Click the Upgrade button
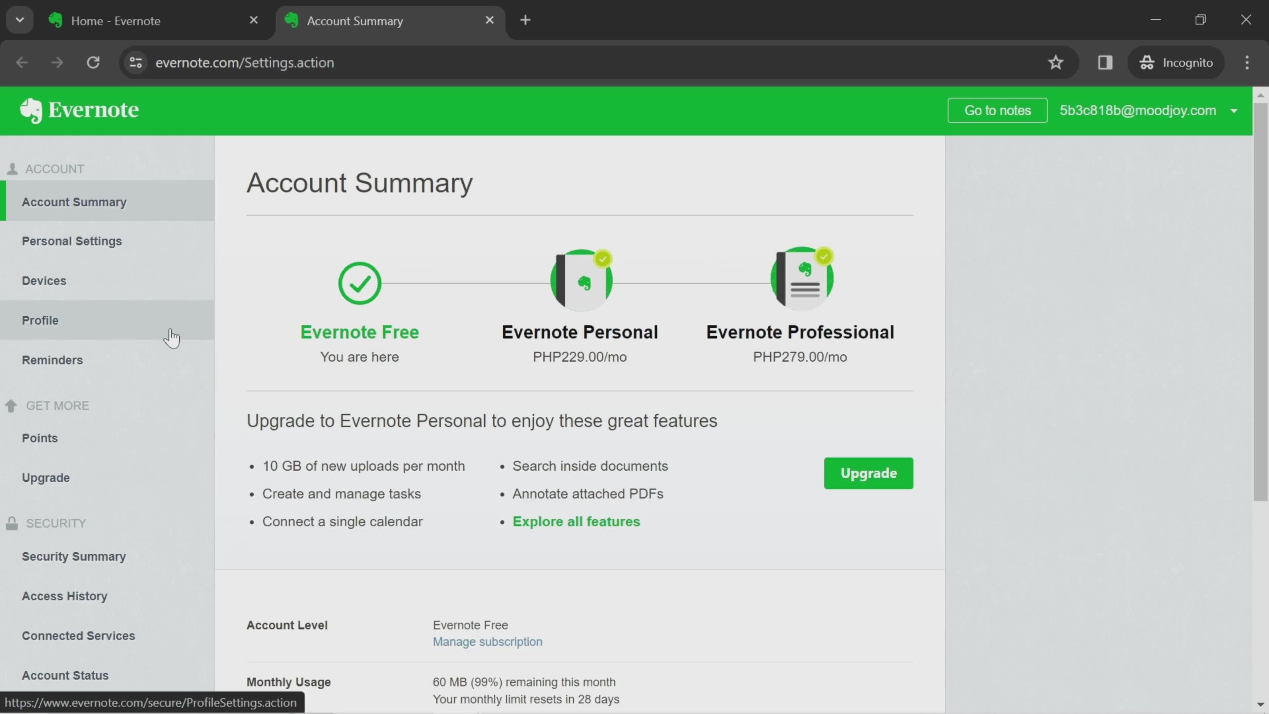 [868, 472]
